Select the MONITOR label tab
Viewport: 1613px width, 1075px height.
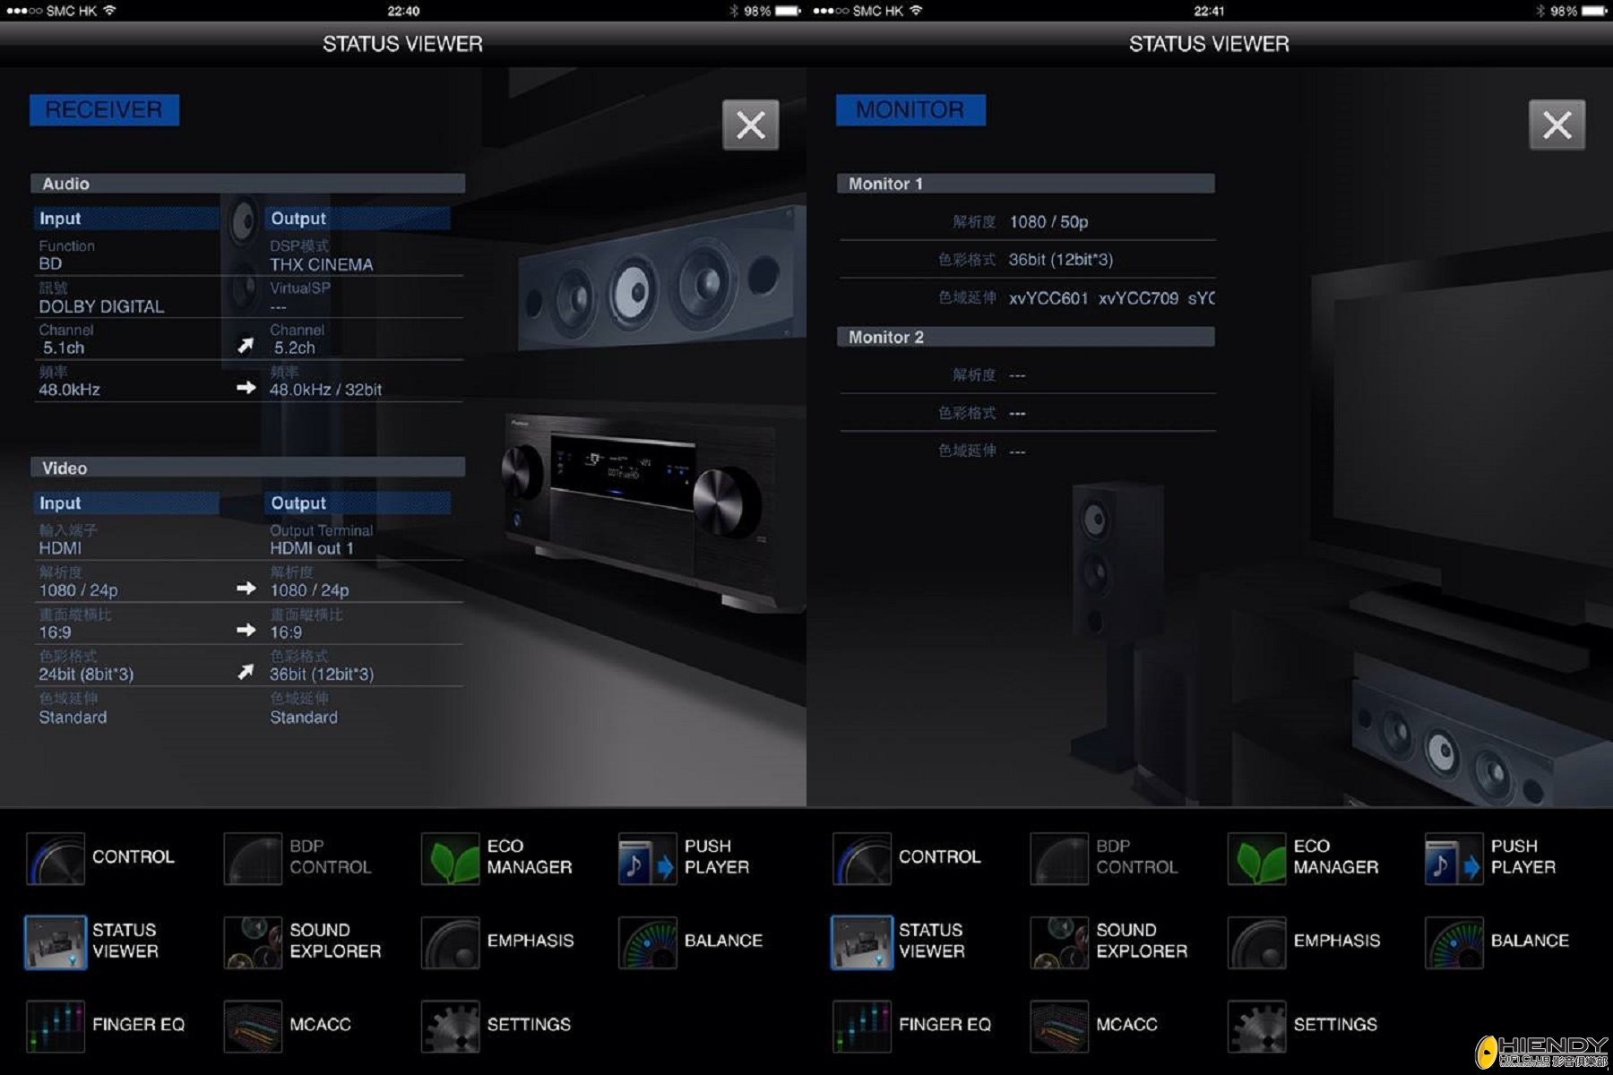910,110
